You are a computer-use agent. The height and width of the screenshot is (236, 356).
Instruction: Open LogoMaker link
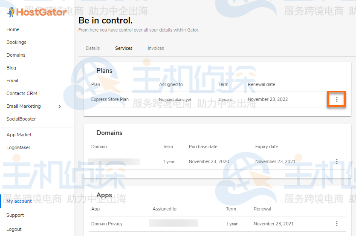click(18, 147)
